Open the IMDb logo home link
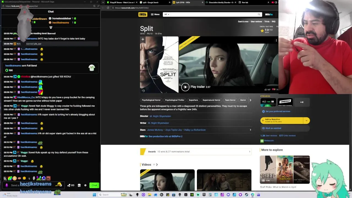This screenshot has height=198, width=352. [143, 14]
